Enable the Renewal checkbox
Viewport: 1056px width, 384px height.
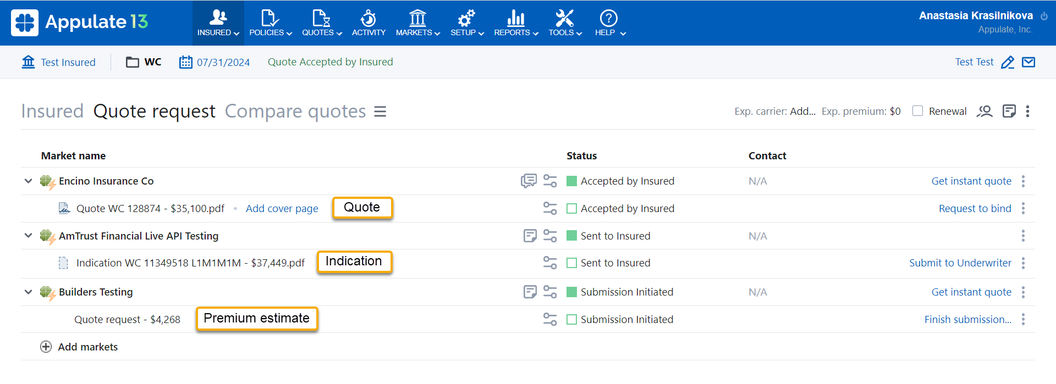tap(917, 111)
